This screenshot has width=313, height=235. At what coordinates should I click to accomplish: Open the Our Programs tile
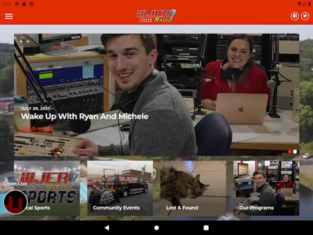(266, 188)
